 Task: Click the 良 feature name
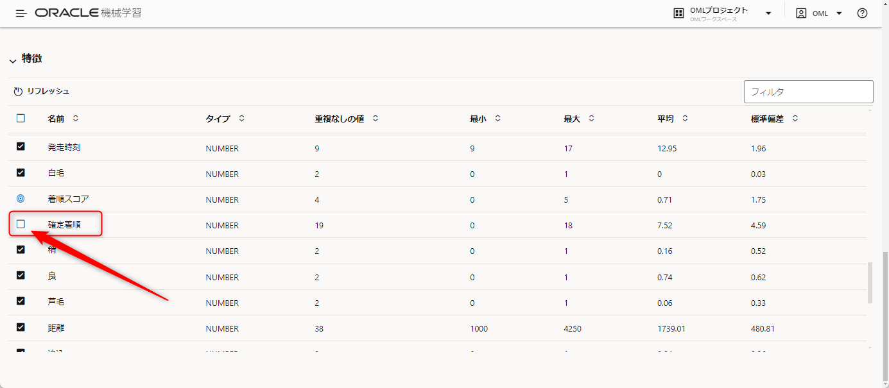(x=52, y=276)
